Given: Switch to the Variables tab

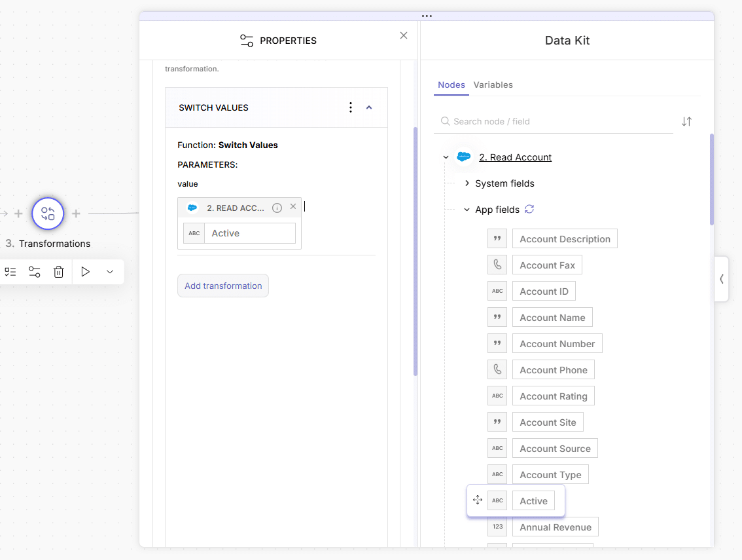Looking at the screenshot, I should click(x=493, y=84).
